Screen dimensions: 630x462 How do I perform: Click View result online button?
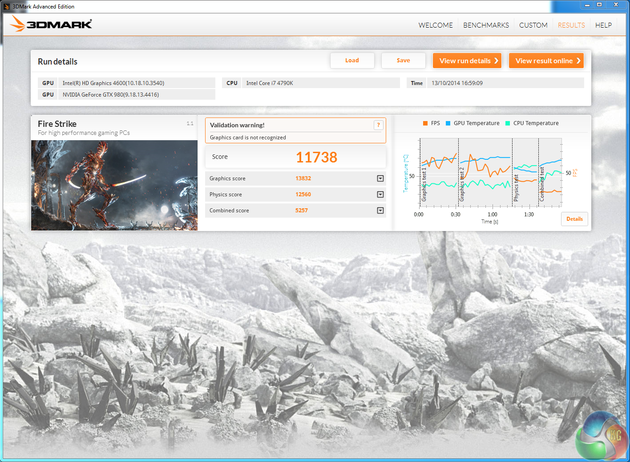[546, 61]
